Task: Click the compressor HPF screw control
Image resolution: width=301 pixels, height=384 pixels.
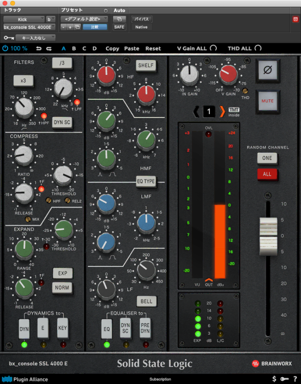Action: click(49, 201)
